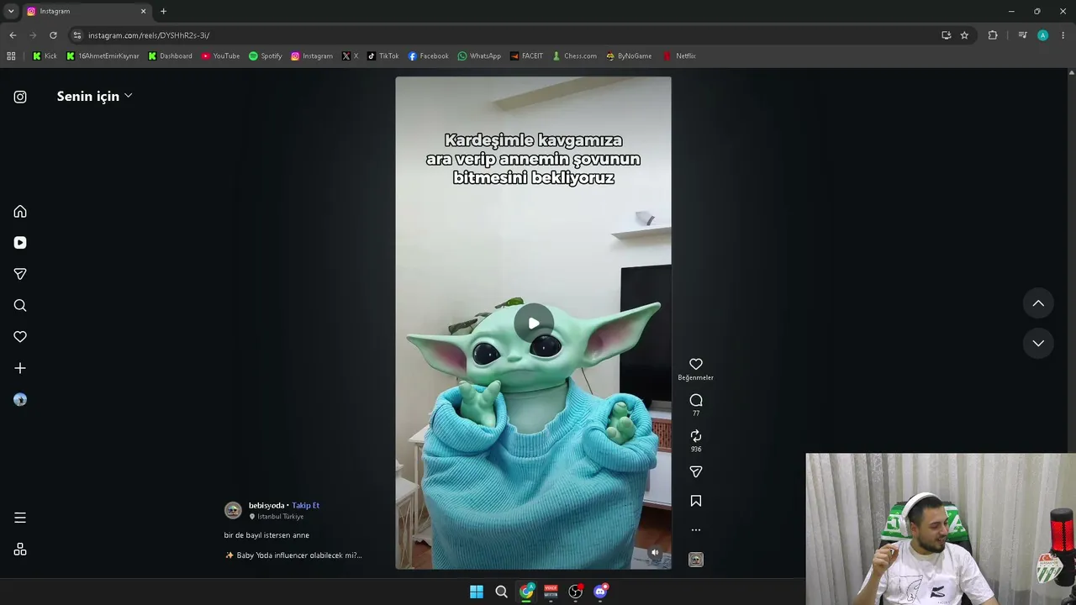
Task: Open the Instagram bookmark in the bookmarks bar
Action: 312,56
